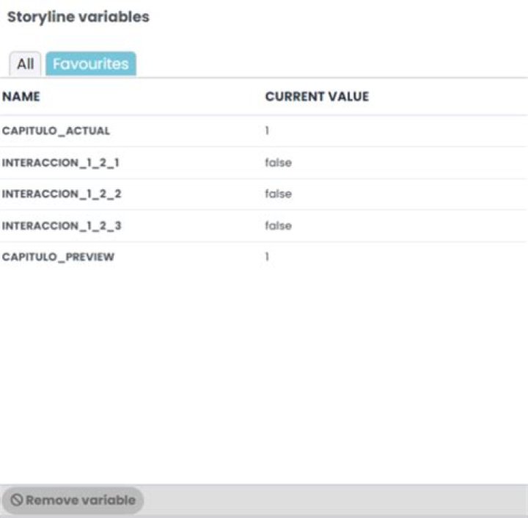This screenshot has width=528, height=518.
Task: Click the NAME column header
Action: point(21,97)
